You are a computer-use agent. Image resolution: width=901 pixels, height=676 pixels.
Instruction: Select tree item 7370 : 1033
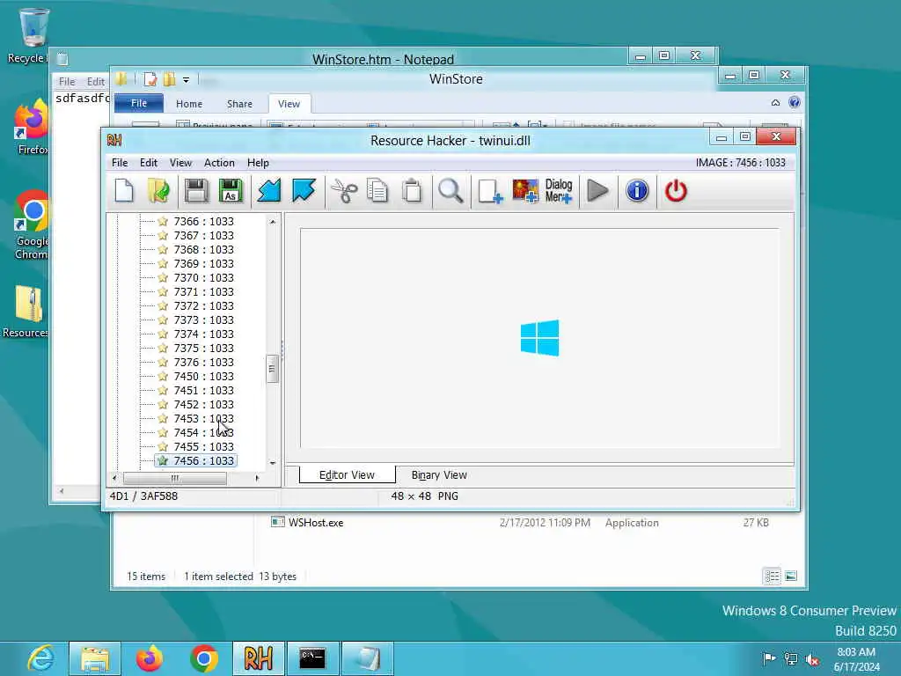203,277
